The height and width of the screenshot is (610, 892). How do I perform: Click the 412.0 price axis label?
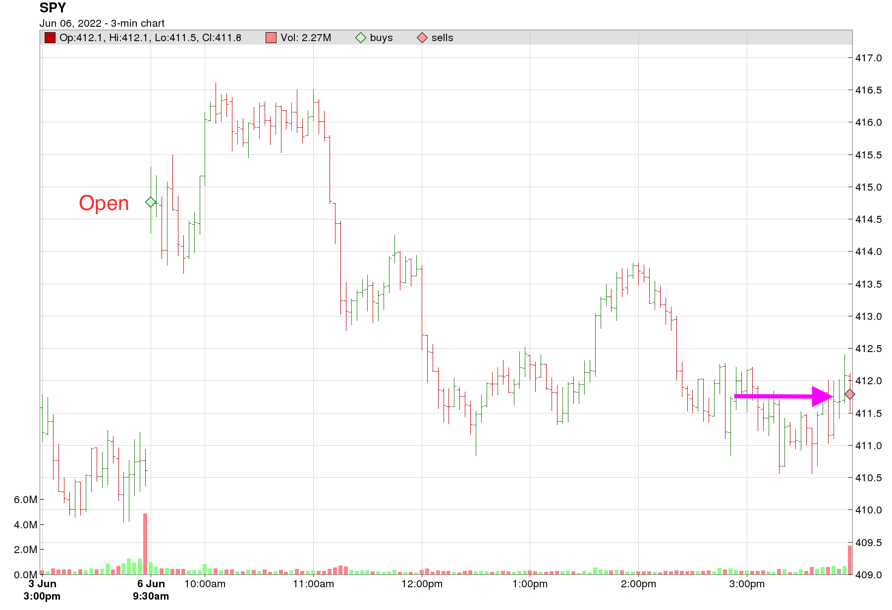pyautogui.click(x=869, y=381)
